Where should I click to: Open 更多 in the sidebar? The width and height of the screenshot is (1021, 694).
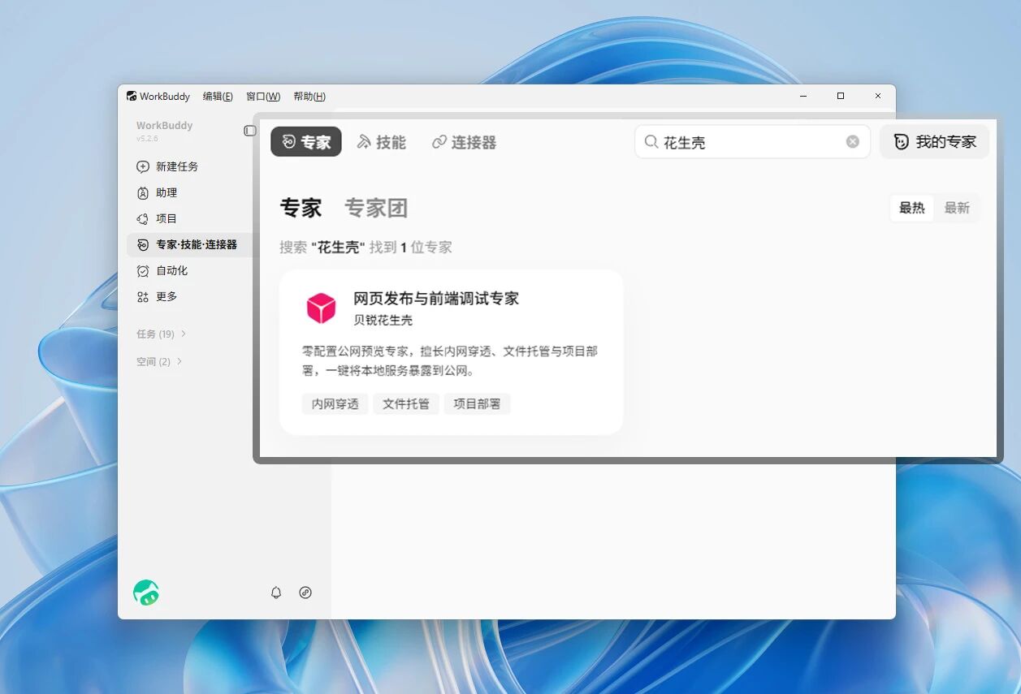(x=167, y=296)
